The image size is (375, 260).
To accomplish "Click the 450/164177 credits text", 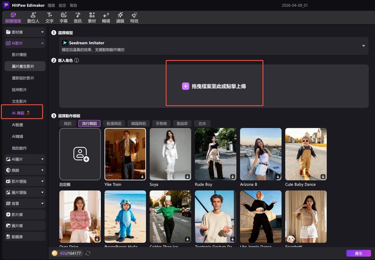I will (70, 253).
